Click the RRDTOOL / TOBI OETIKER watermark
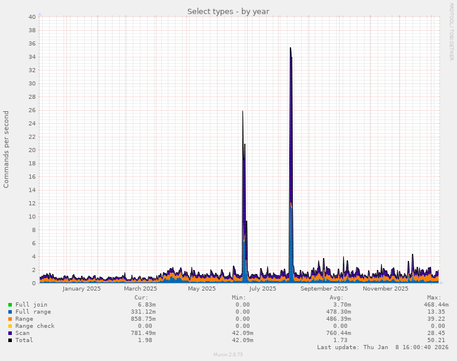The width and height of the screenshot is (457, 361). [x=451, y=31]
